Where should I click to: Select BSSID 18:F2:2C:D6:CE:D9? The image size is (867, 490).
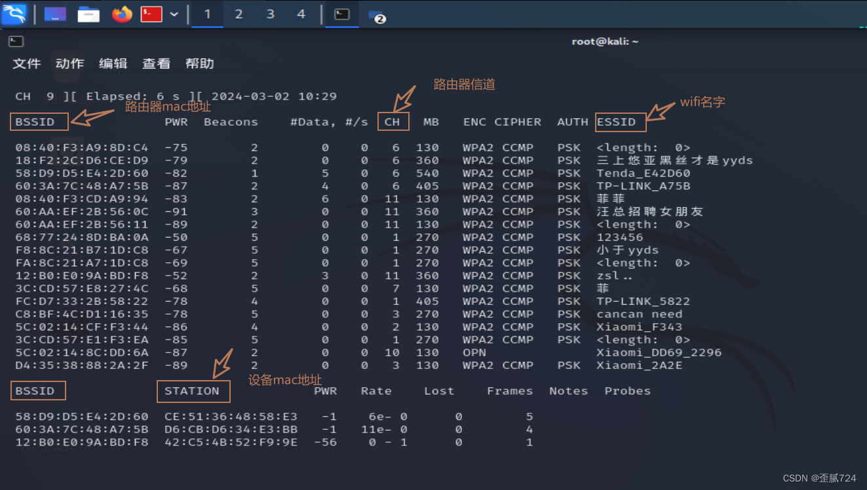(x=82, y=160)
